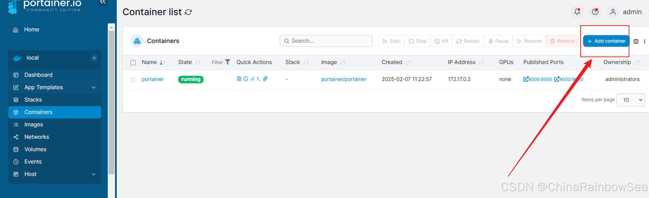
Task: Check the portainer row checkbox
Action: point(133,79)
